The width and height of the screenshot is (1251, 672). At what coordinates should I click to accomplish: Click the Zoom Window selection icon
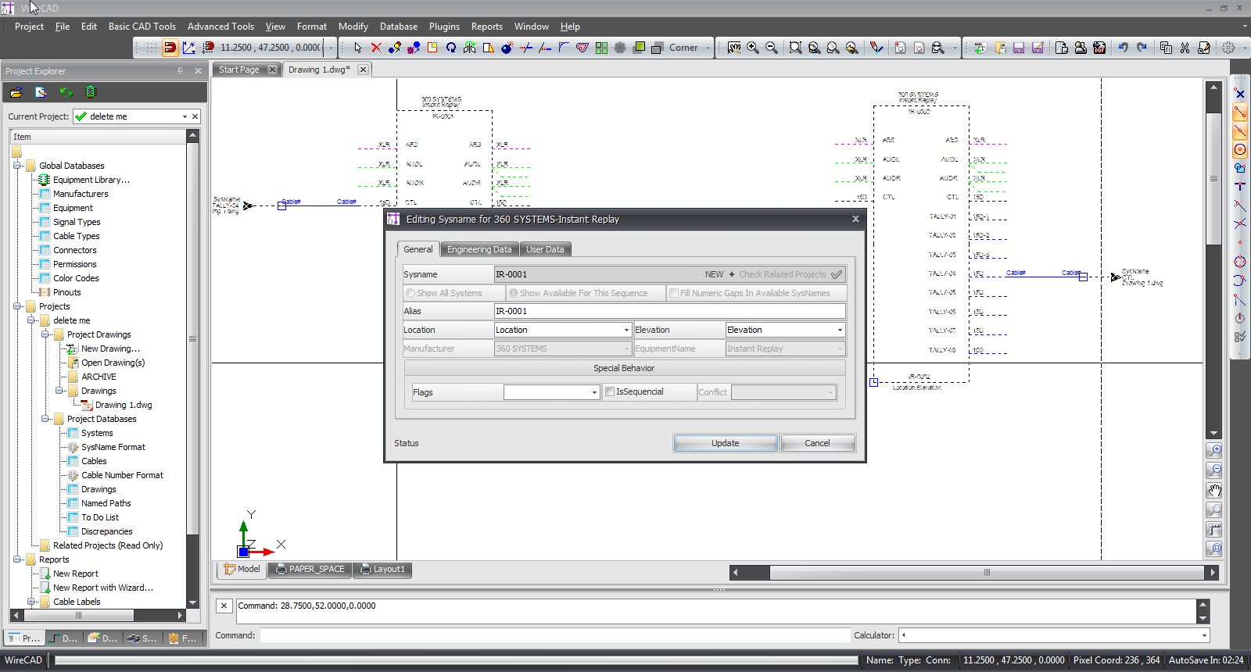[795, 48]
